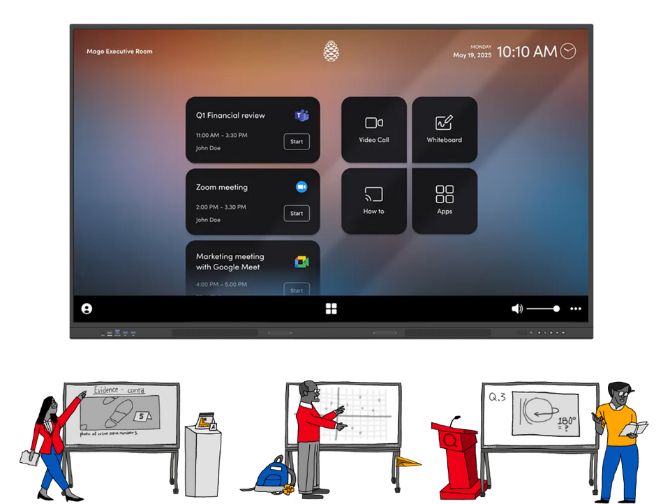This screenshot has width=663, height=504.
Task: Click the clock icon next to 10:10 AM
Action: point(568,51)
